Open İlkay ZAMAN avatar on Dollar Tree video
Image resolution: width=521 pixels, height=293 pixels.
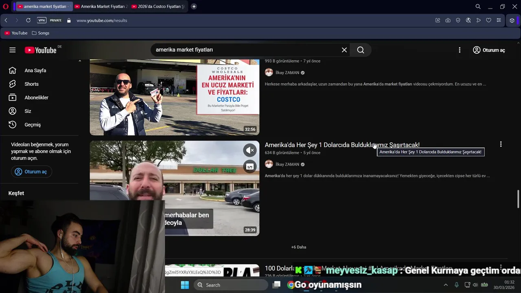click(269, 164)
